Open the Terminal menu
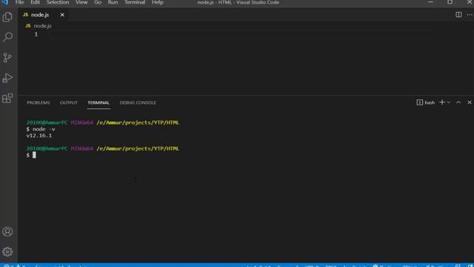This screenshot has width=474, height=267. 135,2
